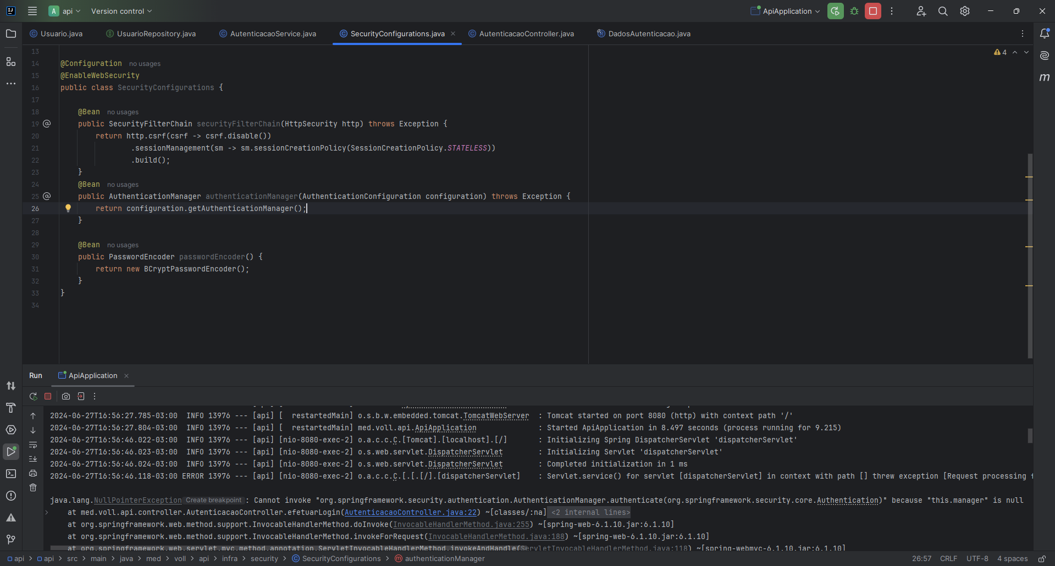Open the Structure tool window icon
The width and height of the screenshot is (1055, 566).
click(11, 62)
